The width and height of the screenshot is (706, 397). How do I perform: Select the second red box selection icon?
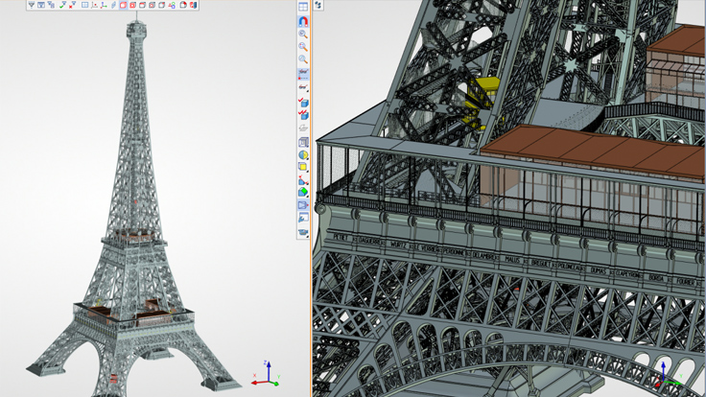tap(132, 5)
